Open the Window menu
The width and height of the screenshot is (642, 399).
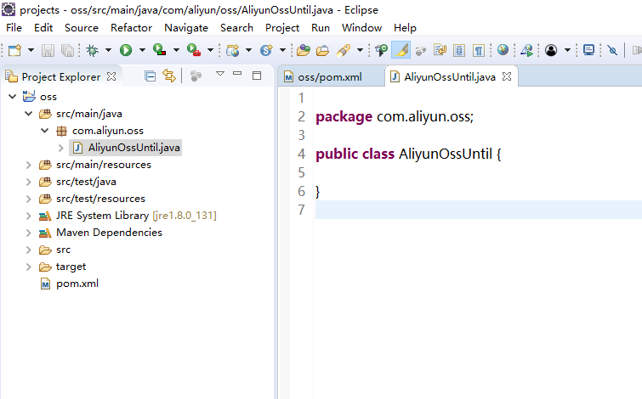(362, 28)
